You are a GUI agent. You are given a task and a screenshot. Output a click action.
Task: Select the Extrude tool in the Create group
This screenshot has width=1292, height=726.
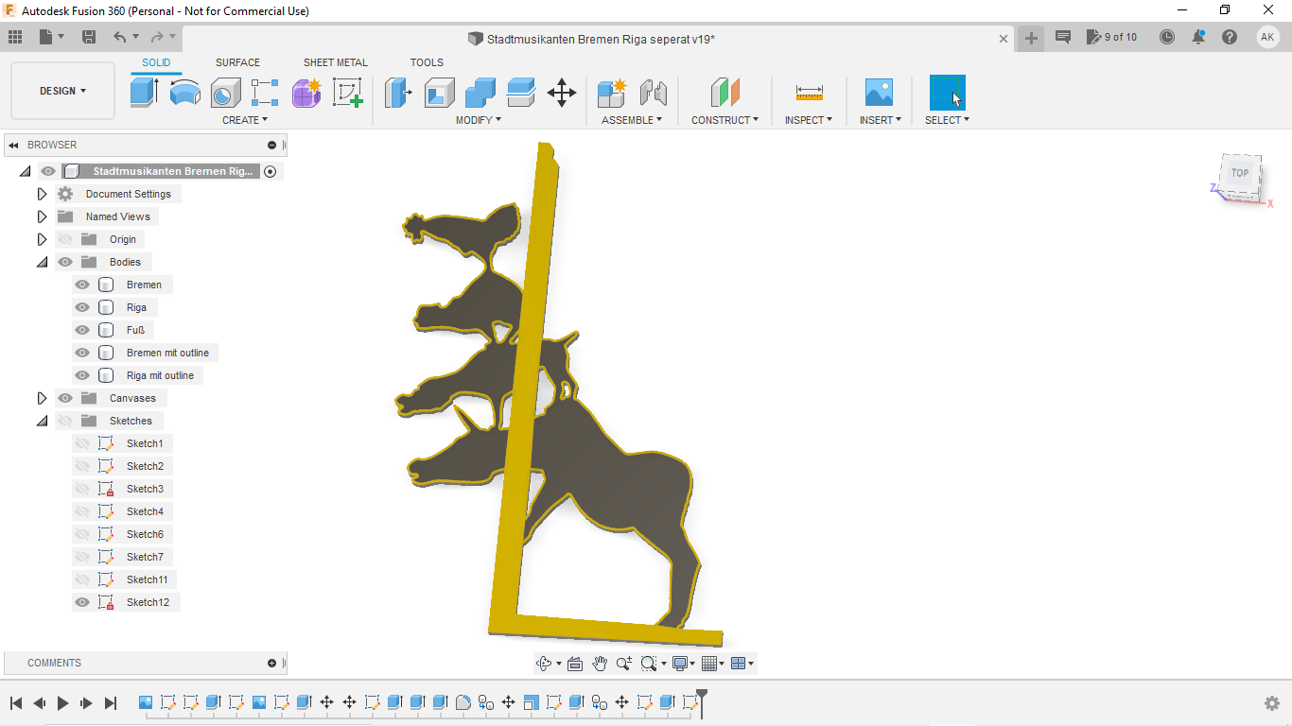144,93
